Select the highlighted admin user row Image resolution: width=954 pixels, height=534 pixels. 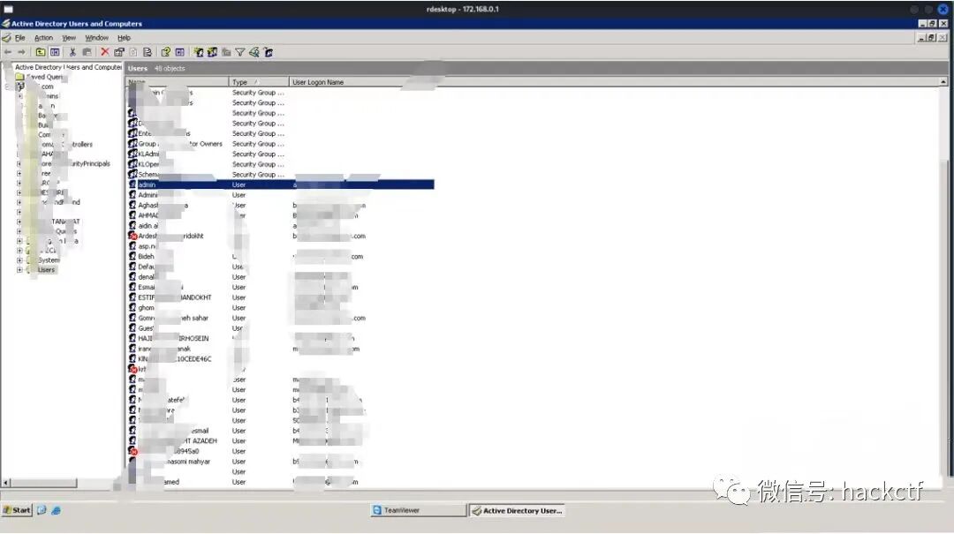point(281,184)
